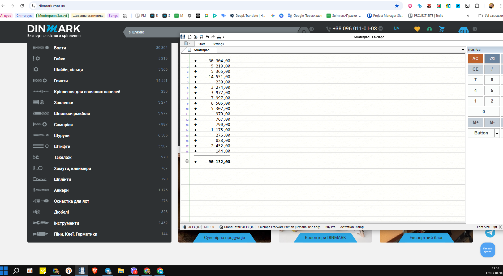This screenshot has width=503, height=276.
Task: Click Grand Total 90 132,00 in status bar
Action: coord(237,227)
